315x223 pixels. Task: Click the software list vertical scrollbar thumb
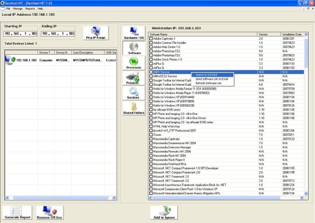click(x=306, y=53)
